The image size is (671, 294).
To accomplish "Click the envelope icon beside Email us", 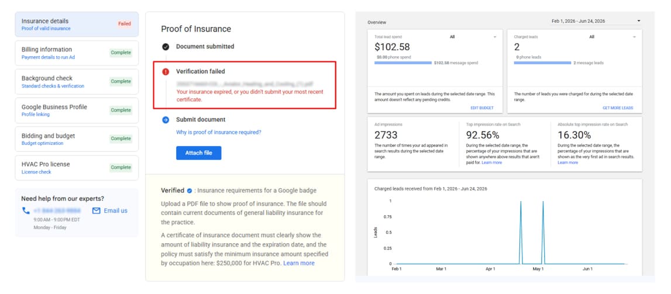I will click(97, 210).
